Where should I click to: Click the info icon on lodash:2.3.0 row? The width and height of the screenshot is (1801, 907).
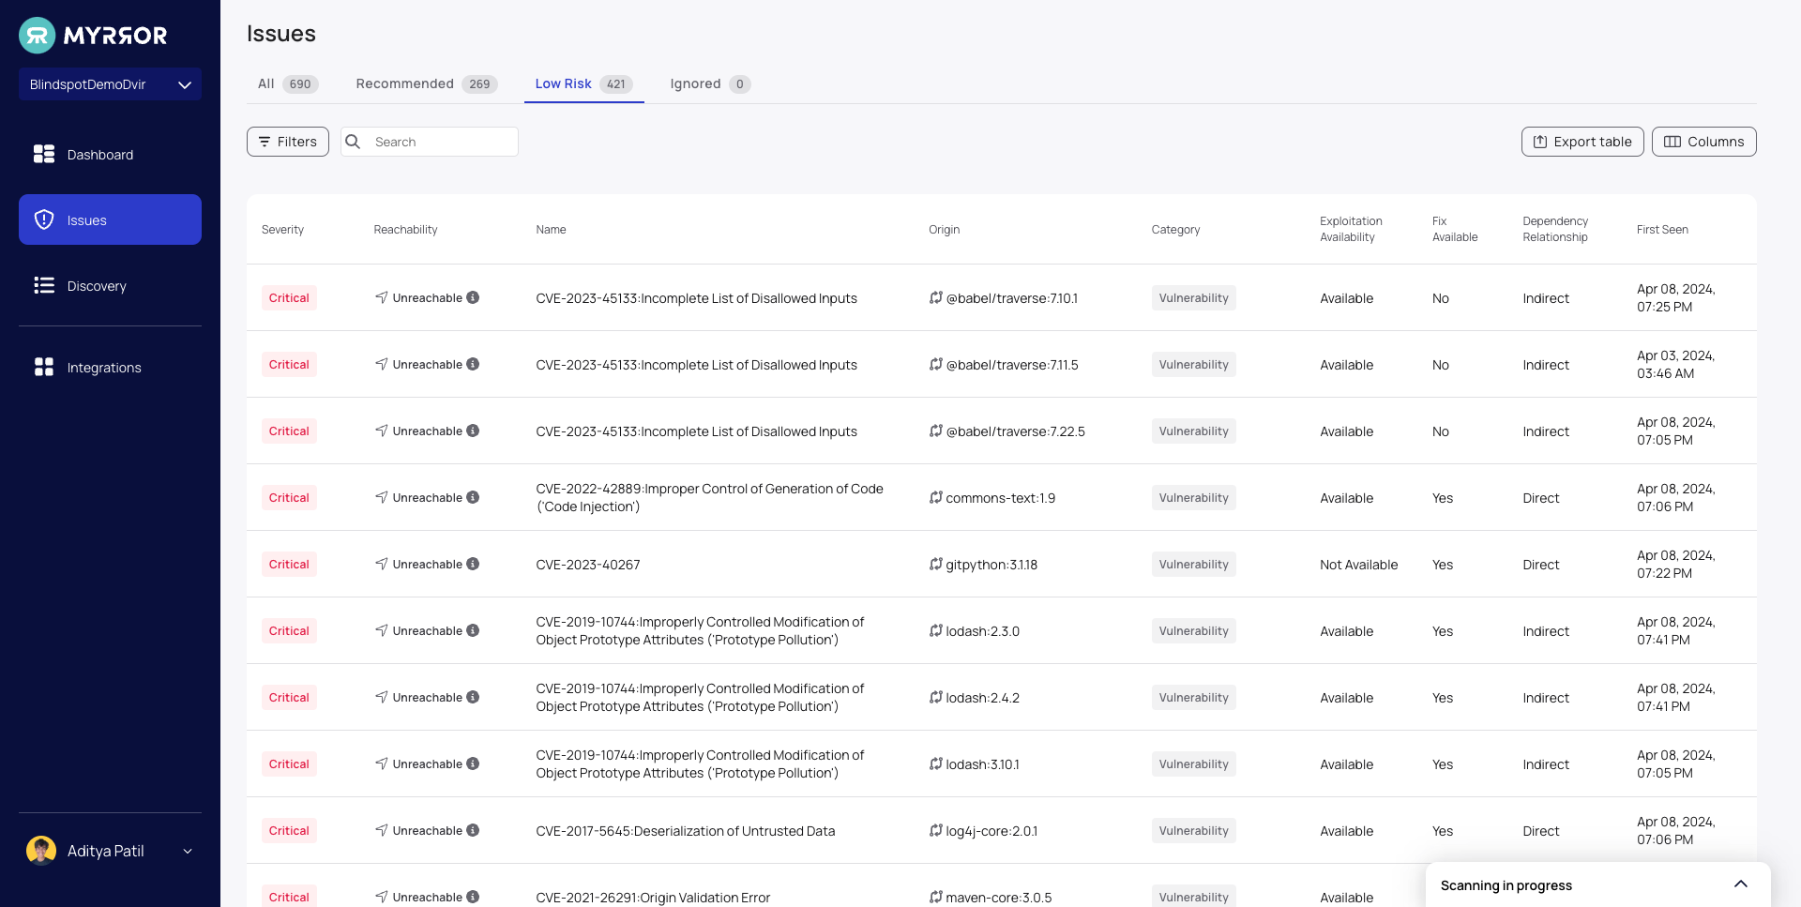[473, 630]
